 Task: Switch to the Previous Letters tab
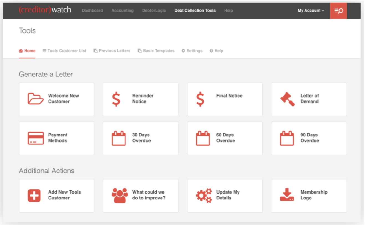(112, 51)
